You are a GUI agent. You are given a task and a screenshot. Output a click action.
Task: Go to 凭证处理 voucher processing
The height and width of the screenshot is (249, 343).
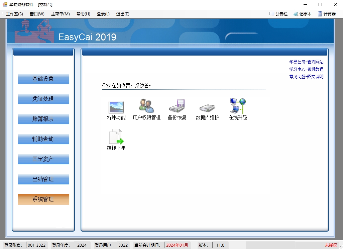(x=43, y=99)
